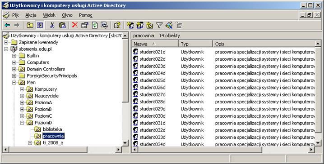The height and width of the screenshot is (164, 324).
Task: Click the Export list toolbar icon
Action: pos(104,25)
